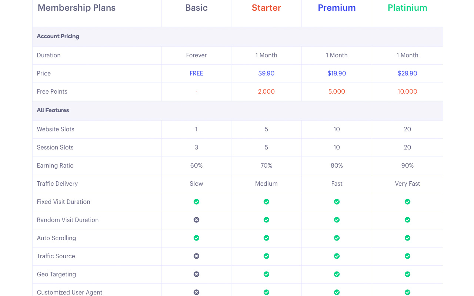Click the Geo Targeting checkmark under Starter
The image size is (474, 296).
[x=266, y=274]
